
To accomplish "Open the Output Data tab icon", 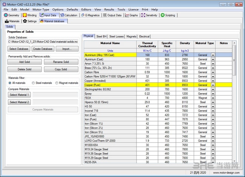I will [105, 15].
